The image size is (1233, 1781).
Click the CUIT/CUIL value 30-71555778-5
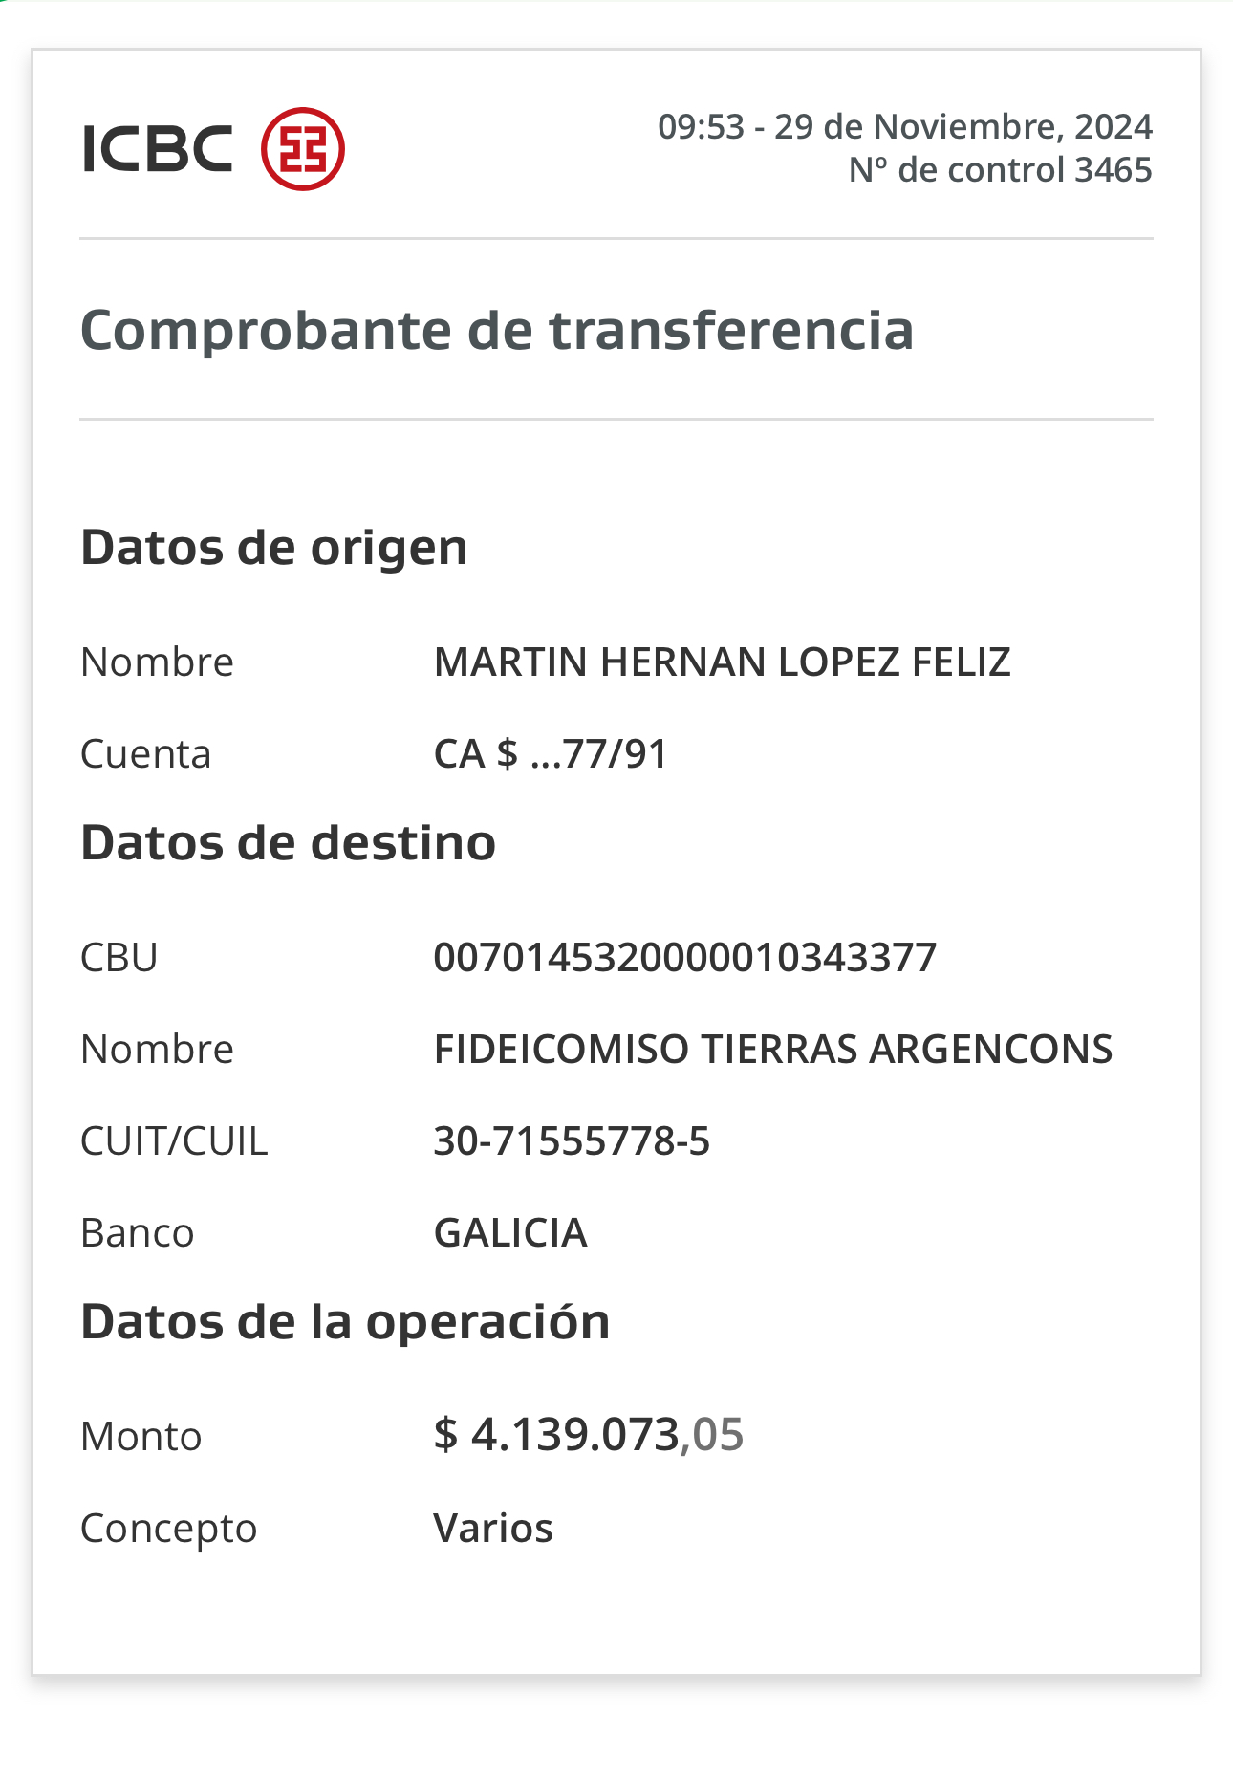(x=572, y=1141)
